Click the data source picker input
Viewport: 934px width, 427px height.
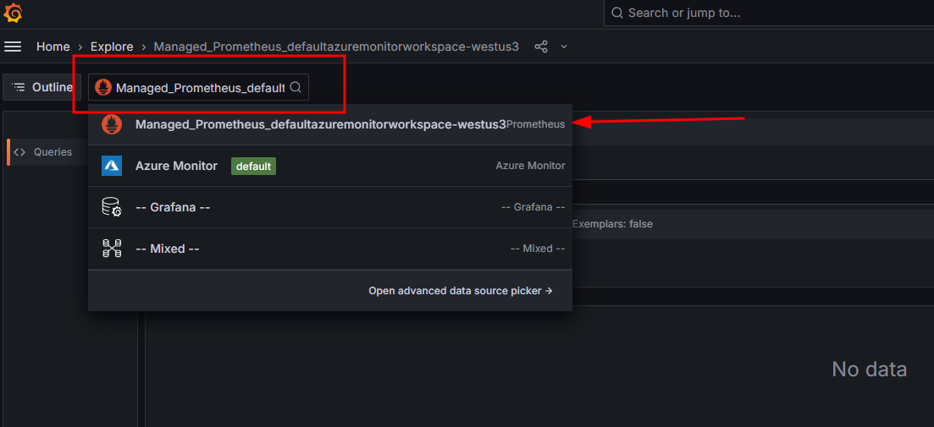pyautogui.click(x=198, y=87)
